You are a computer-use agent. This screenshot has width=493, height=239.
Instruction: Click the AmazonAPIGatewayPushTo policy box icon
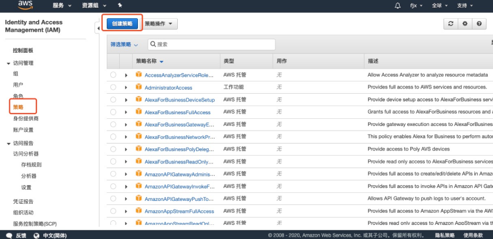pyautogui.click(x=139, y=198)
